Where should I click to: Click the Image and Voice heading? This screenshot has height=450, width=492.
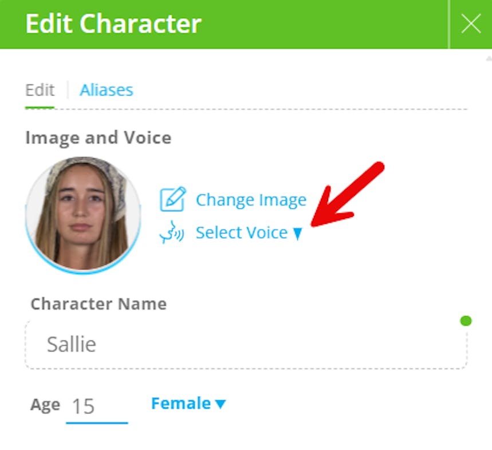pyautogui.click(x=98, y=137)
